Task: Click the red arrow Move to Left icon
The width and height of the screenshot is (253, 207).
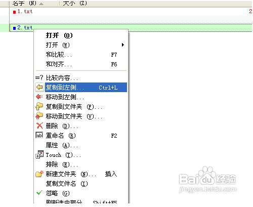Action: pos(39,97)
